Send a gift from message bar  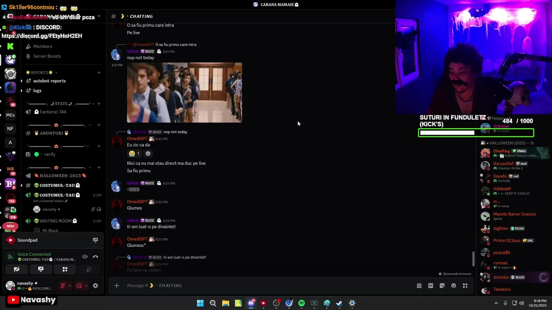click(419, 285)
